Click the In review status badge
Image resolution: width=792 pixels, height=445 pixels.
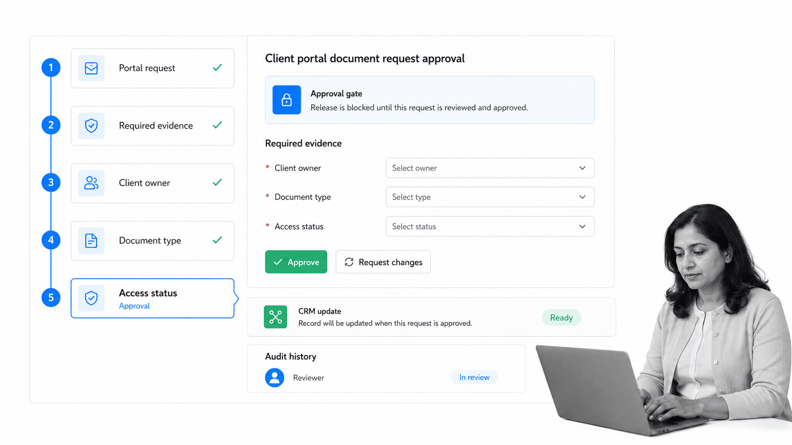pos(474,377)
